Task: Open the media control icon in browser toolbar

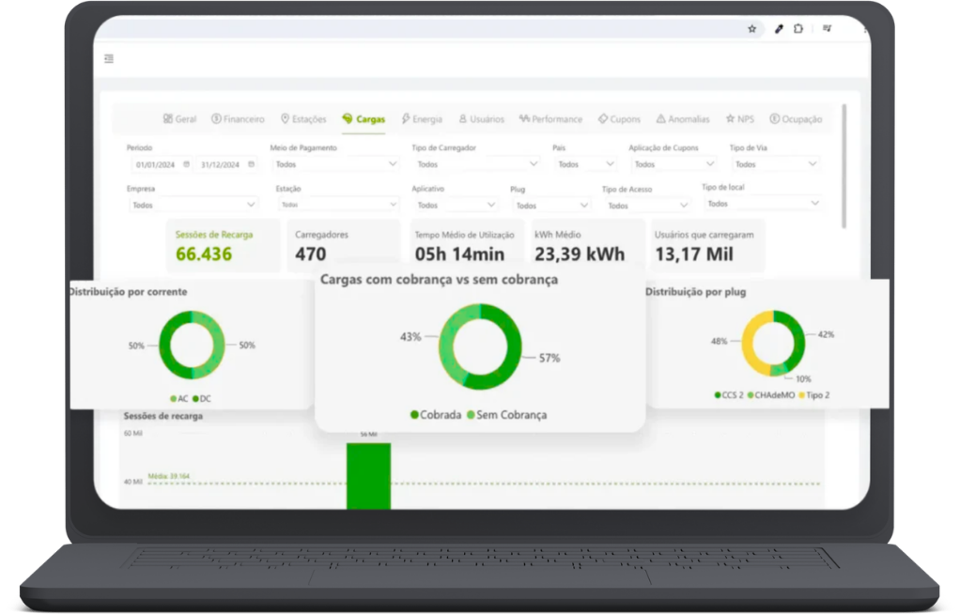Action: click(828, 29)
